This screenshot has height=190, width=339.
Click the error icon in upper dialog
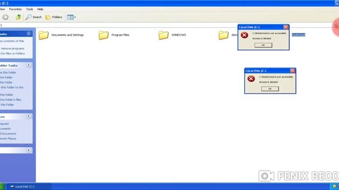click(245, 35)
